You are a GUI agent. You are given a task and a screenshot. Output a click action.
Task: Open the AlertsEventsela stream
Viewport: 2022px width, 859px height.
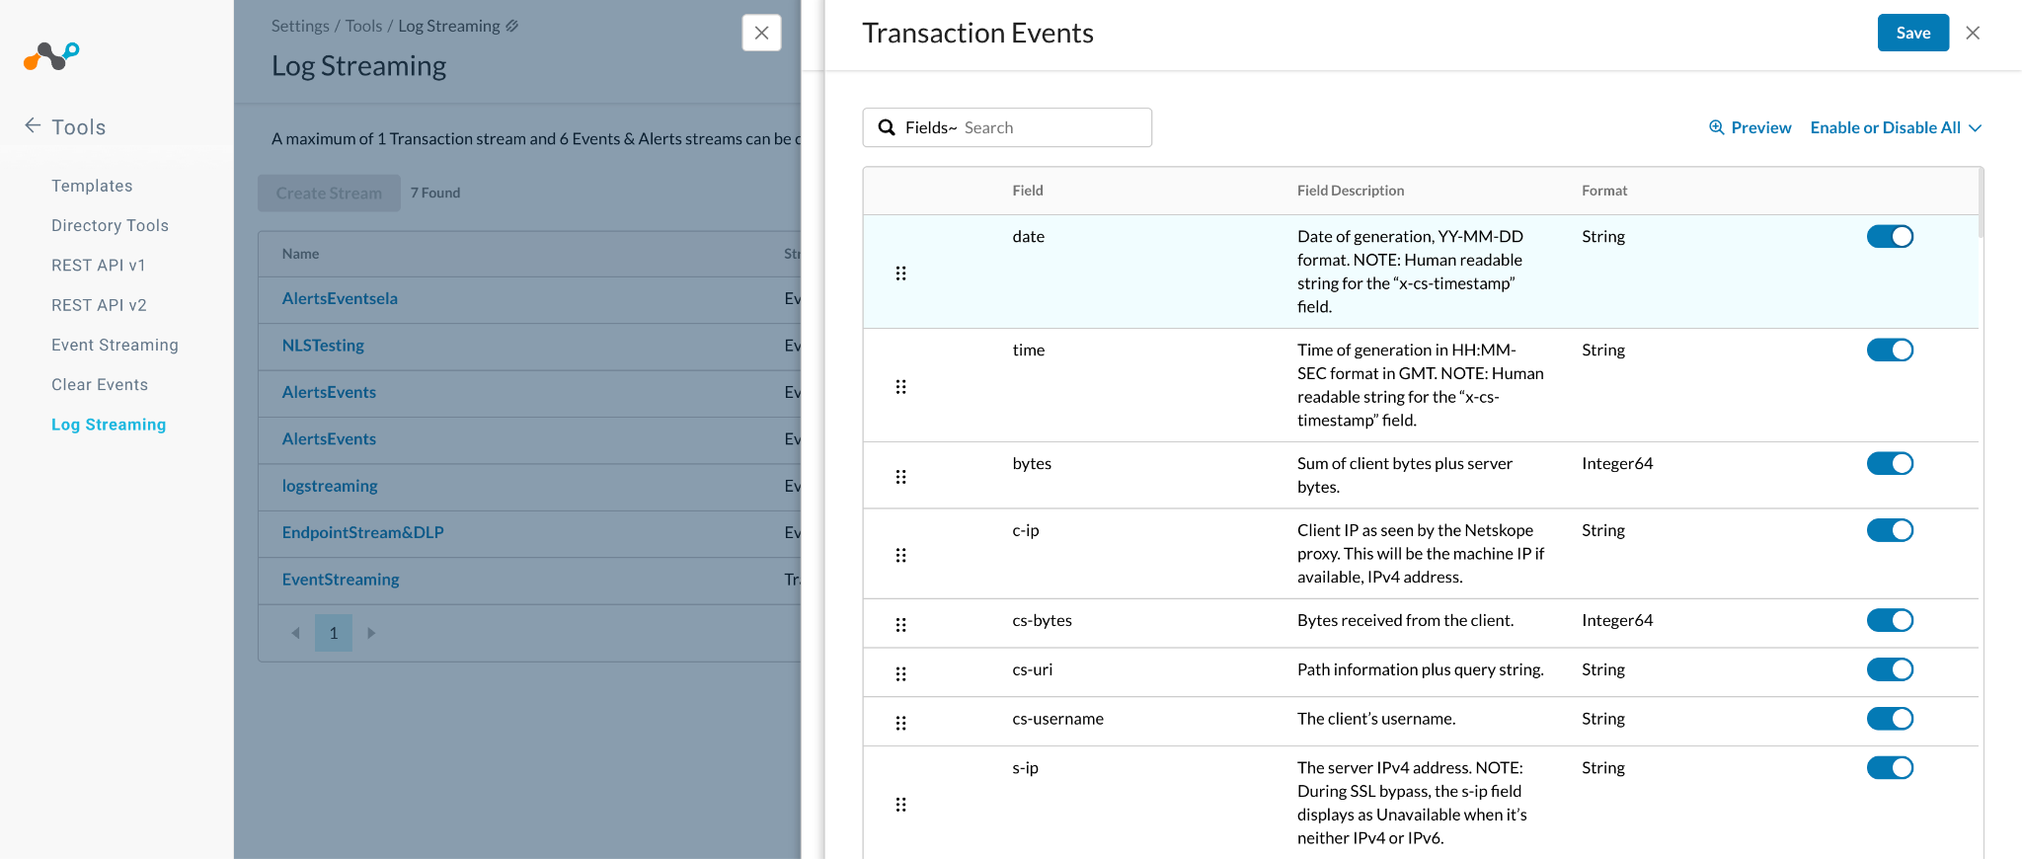340,298
